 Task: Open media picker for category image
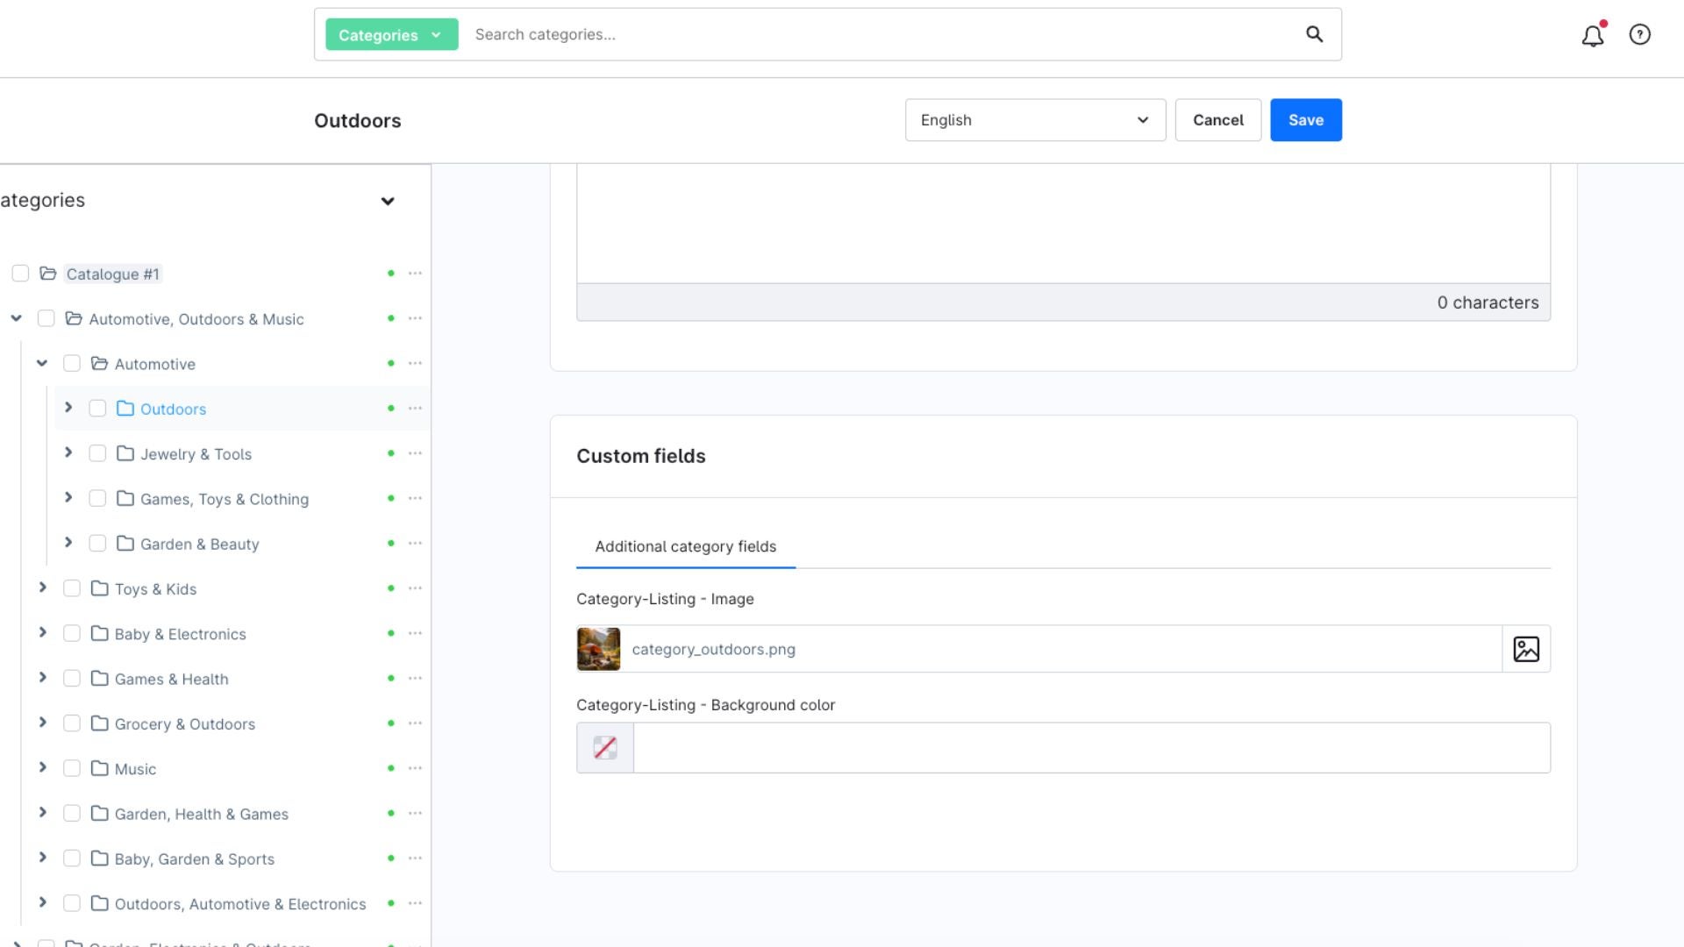point(1526,649)
